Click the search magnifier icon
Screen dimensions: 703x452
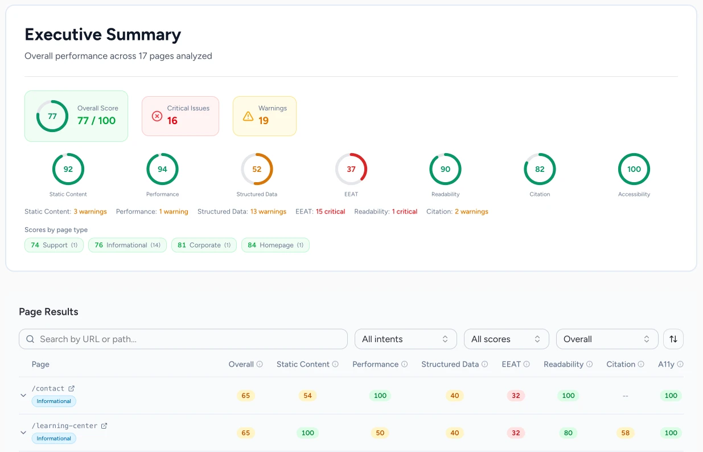click(30, 339)
